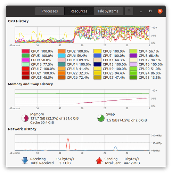This screenshot has height=174, width=172.
Task: Click the red Sending arrow icon
Action: pyautogui.click(x=99, y=161)
